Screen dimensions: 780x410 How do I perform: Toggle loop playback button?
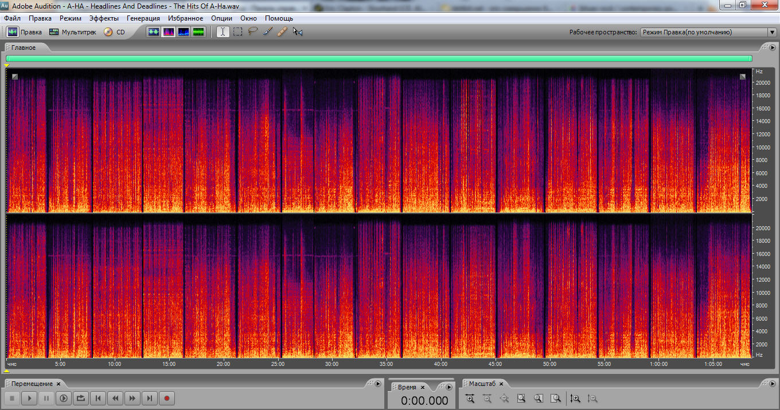click(x=81, y=398)
